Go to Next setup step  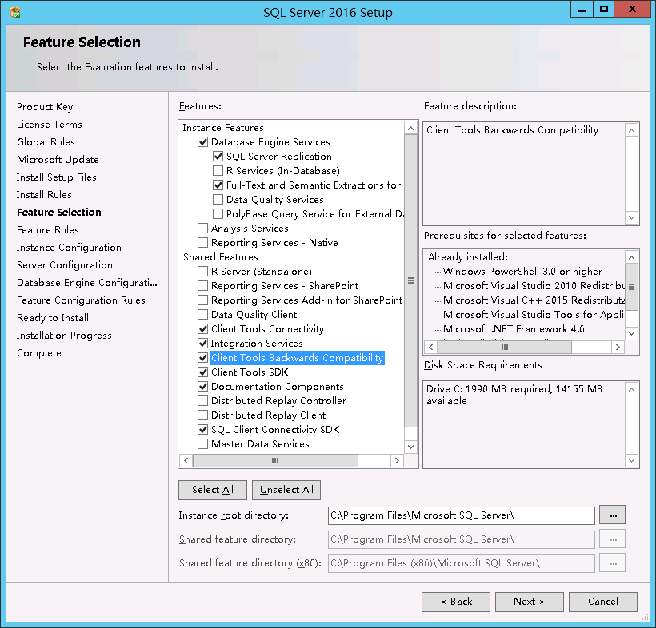530,602
